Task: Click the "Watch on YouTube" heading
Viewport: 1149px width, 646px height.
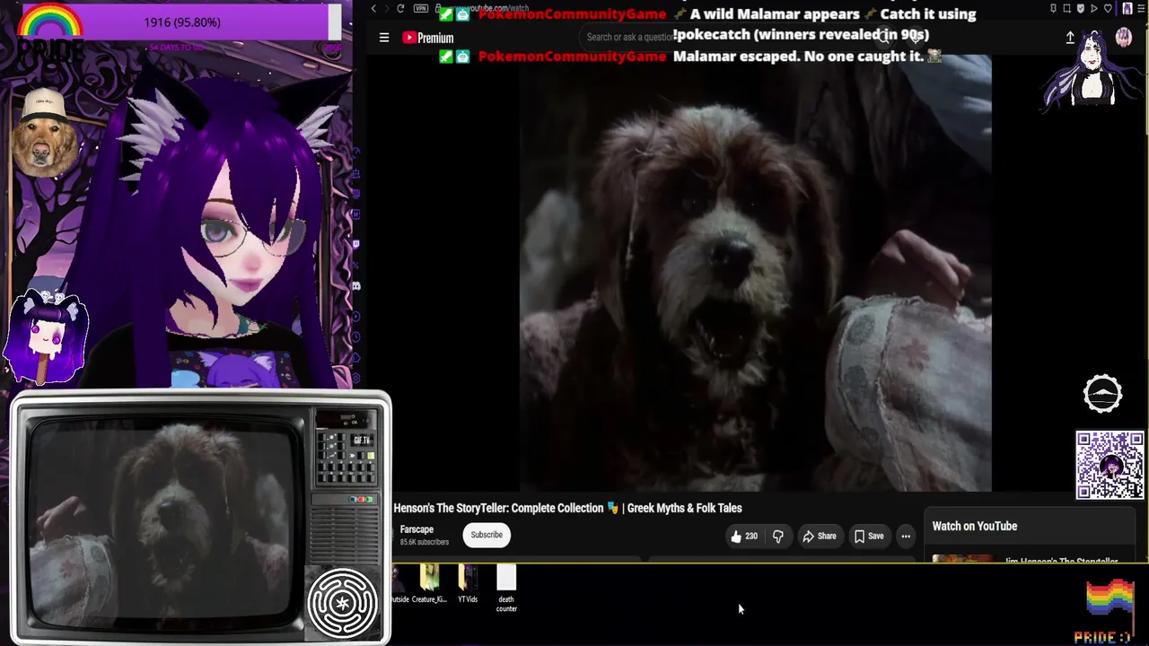Action: tap(975, 527)
